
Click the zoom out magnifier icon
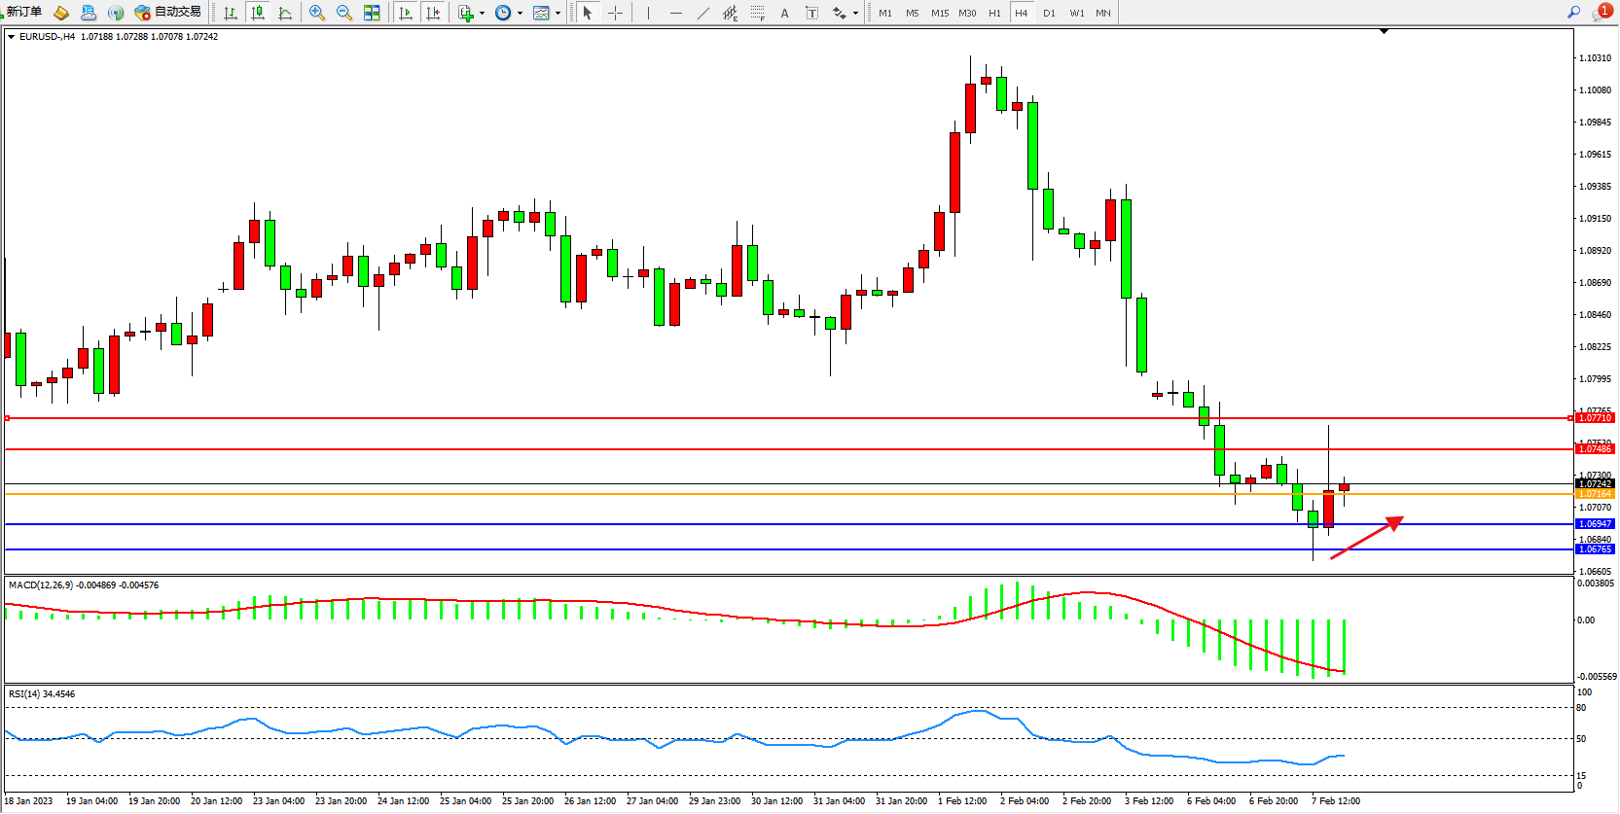(344, 13)
